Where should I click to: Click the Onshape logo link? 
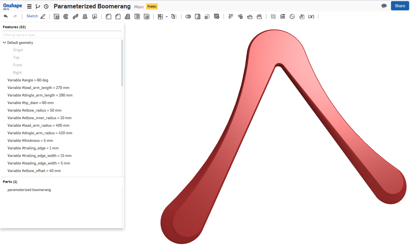coord(13,6)
